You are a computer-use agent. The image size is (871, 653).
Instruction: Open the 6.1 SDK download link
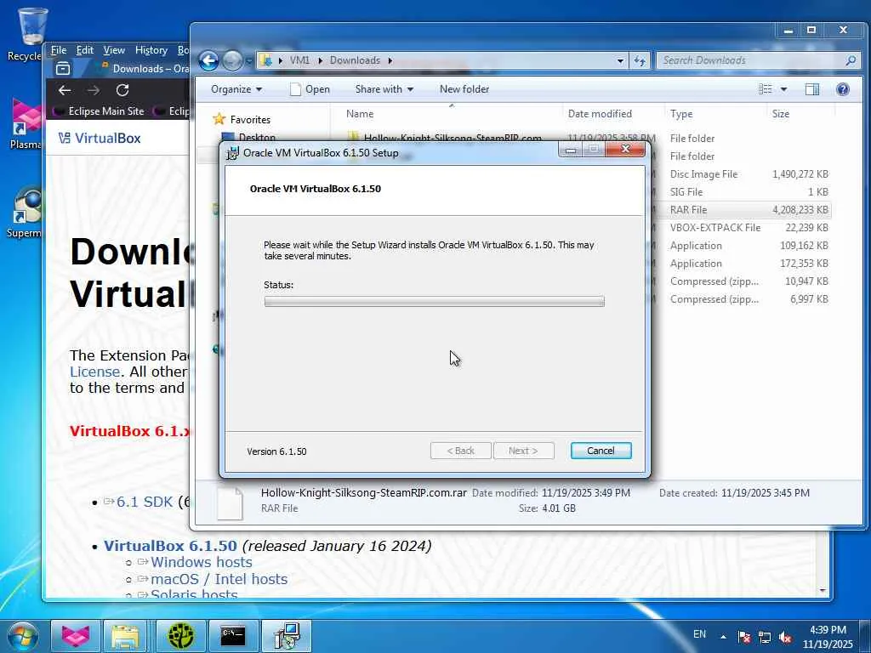[145, 502]
